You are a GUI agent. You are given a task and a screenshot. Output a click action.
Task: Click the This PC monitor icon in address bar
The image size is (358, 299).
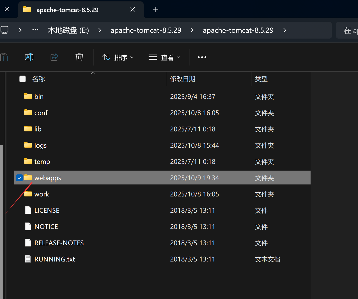point(4,30)
